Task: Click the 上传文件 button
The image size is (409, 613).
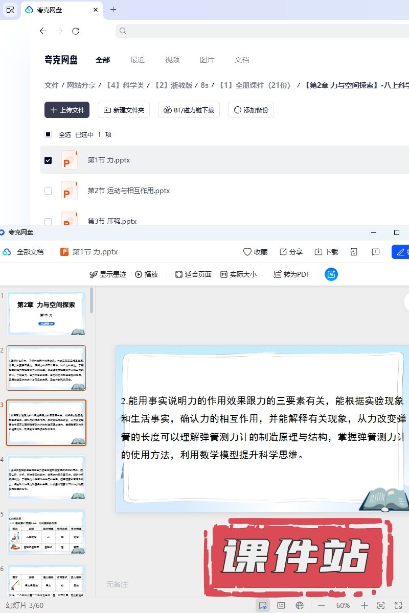Action: point(67,110)
